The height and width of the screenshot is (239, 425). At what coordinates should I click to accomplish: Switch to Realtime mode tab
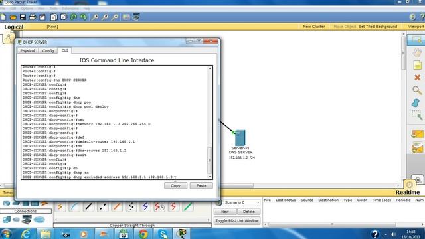pyautogui.click(x=407, y=192)
